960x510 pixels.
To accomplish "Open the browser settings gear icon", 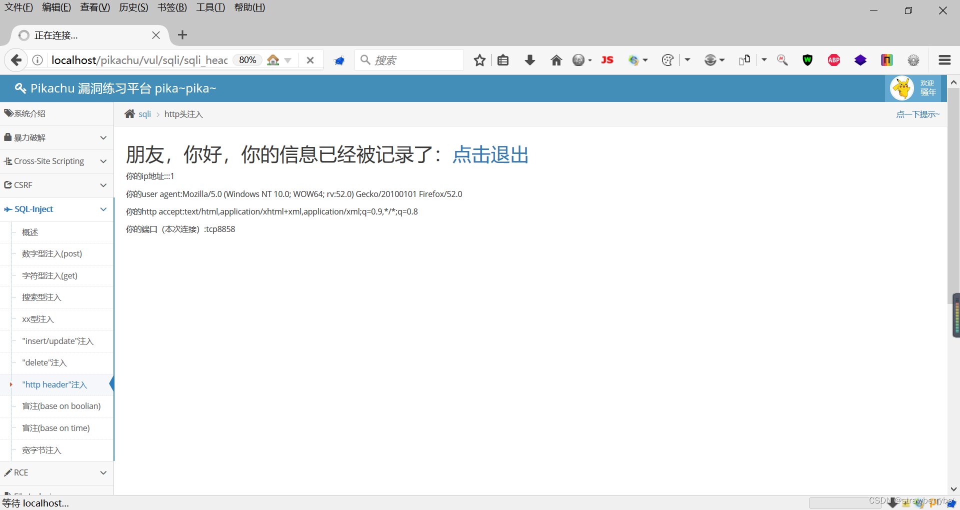I will pos(913,60).
